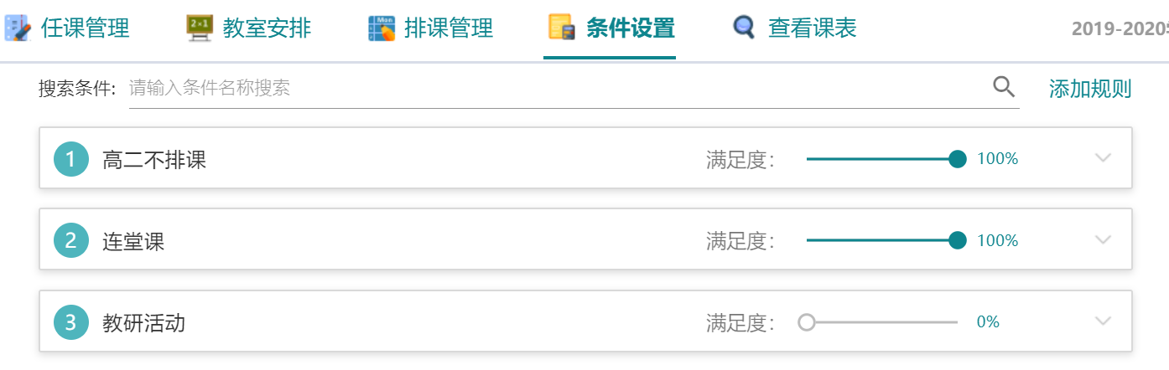Click the 教室安排 blackboard icon

click(200, 28)
